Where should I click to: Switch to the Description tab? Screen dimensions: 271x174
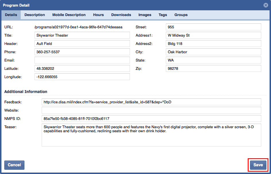(x=34, y=15)
